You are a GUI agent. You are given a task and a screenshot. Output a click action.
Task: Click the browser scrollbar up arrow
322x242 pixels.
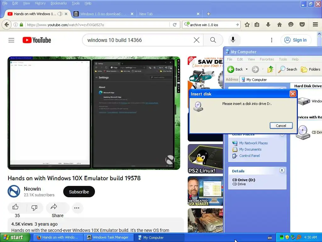tap(319, 34)
